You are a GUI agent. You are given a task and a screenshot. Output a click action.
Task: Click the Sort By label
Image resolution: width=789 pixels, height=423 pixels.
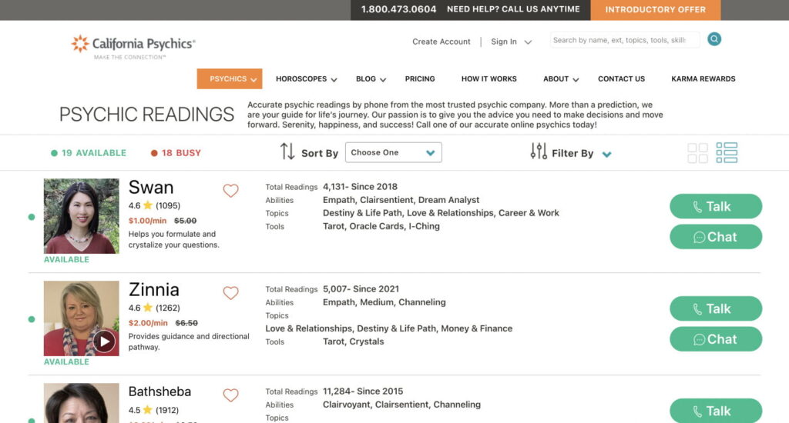click(x=320, y=153)
